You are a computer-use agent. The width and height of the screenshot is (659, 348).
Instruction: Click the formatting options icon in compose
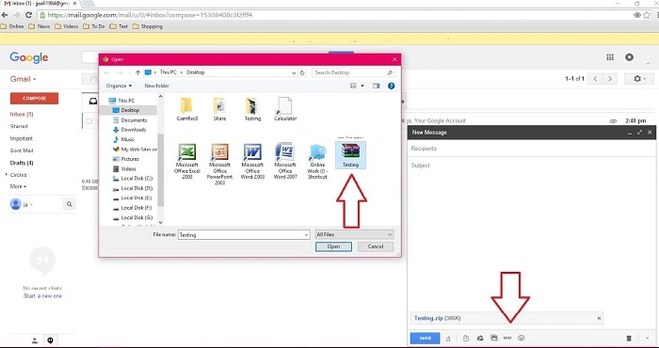tap(448, 339)
